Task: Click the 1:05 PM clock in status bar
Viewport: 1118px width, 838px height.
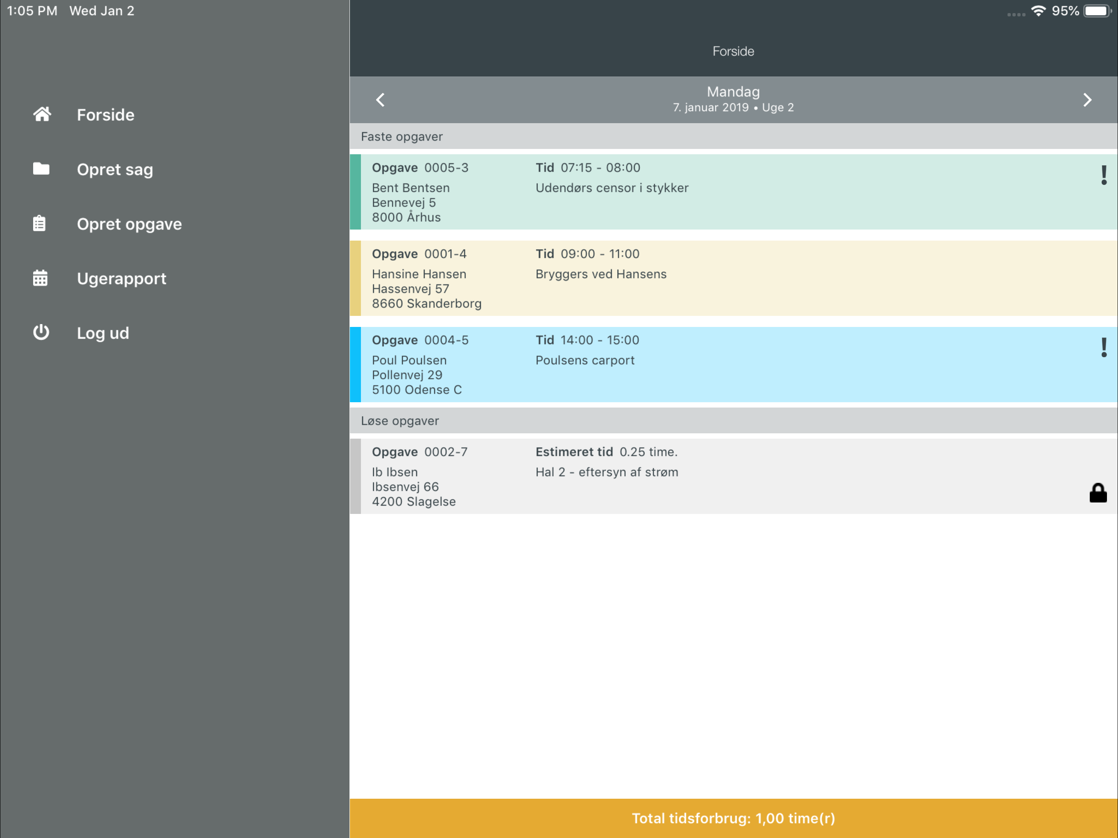Action: click(32, 11)
